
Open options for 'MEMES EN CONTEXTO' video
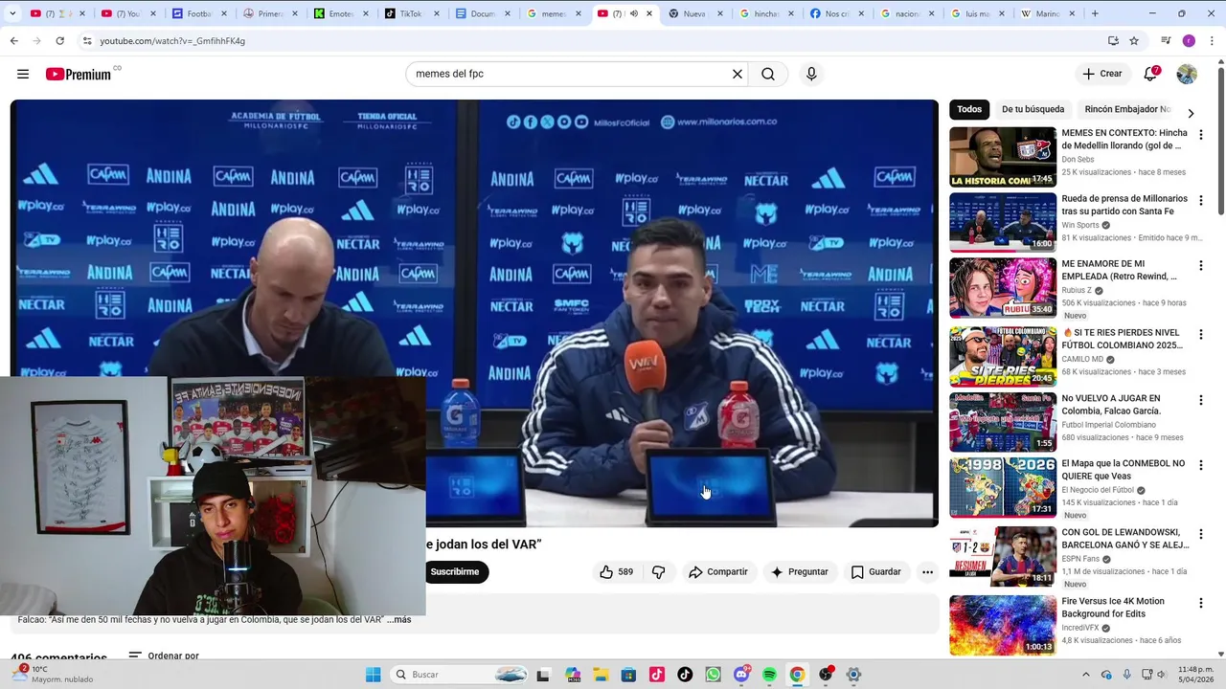[1201, 135]
